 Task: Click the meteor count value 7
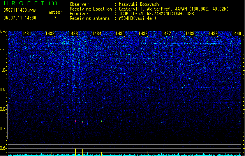coord(55,18)
